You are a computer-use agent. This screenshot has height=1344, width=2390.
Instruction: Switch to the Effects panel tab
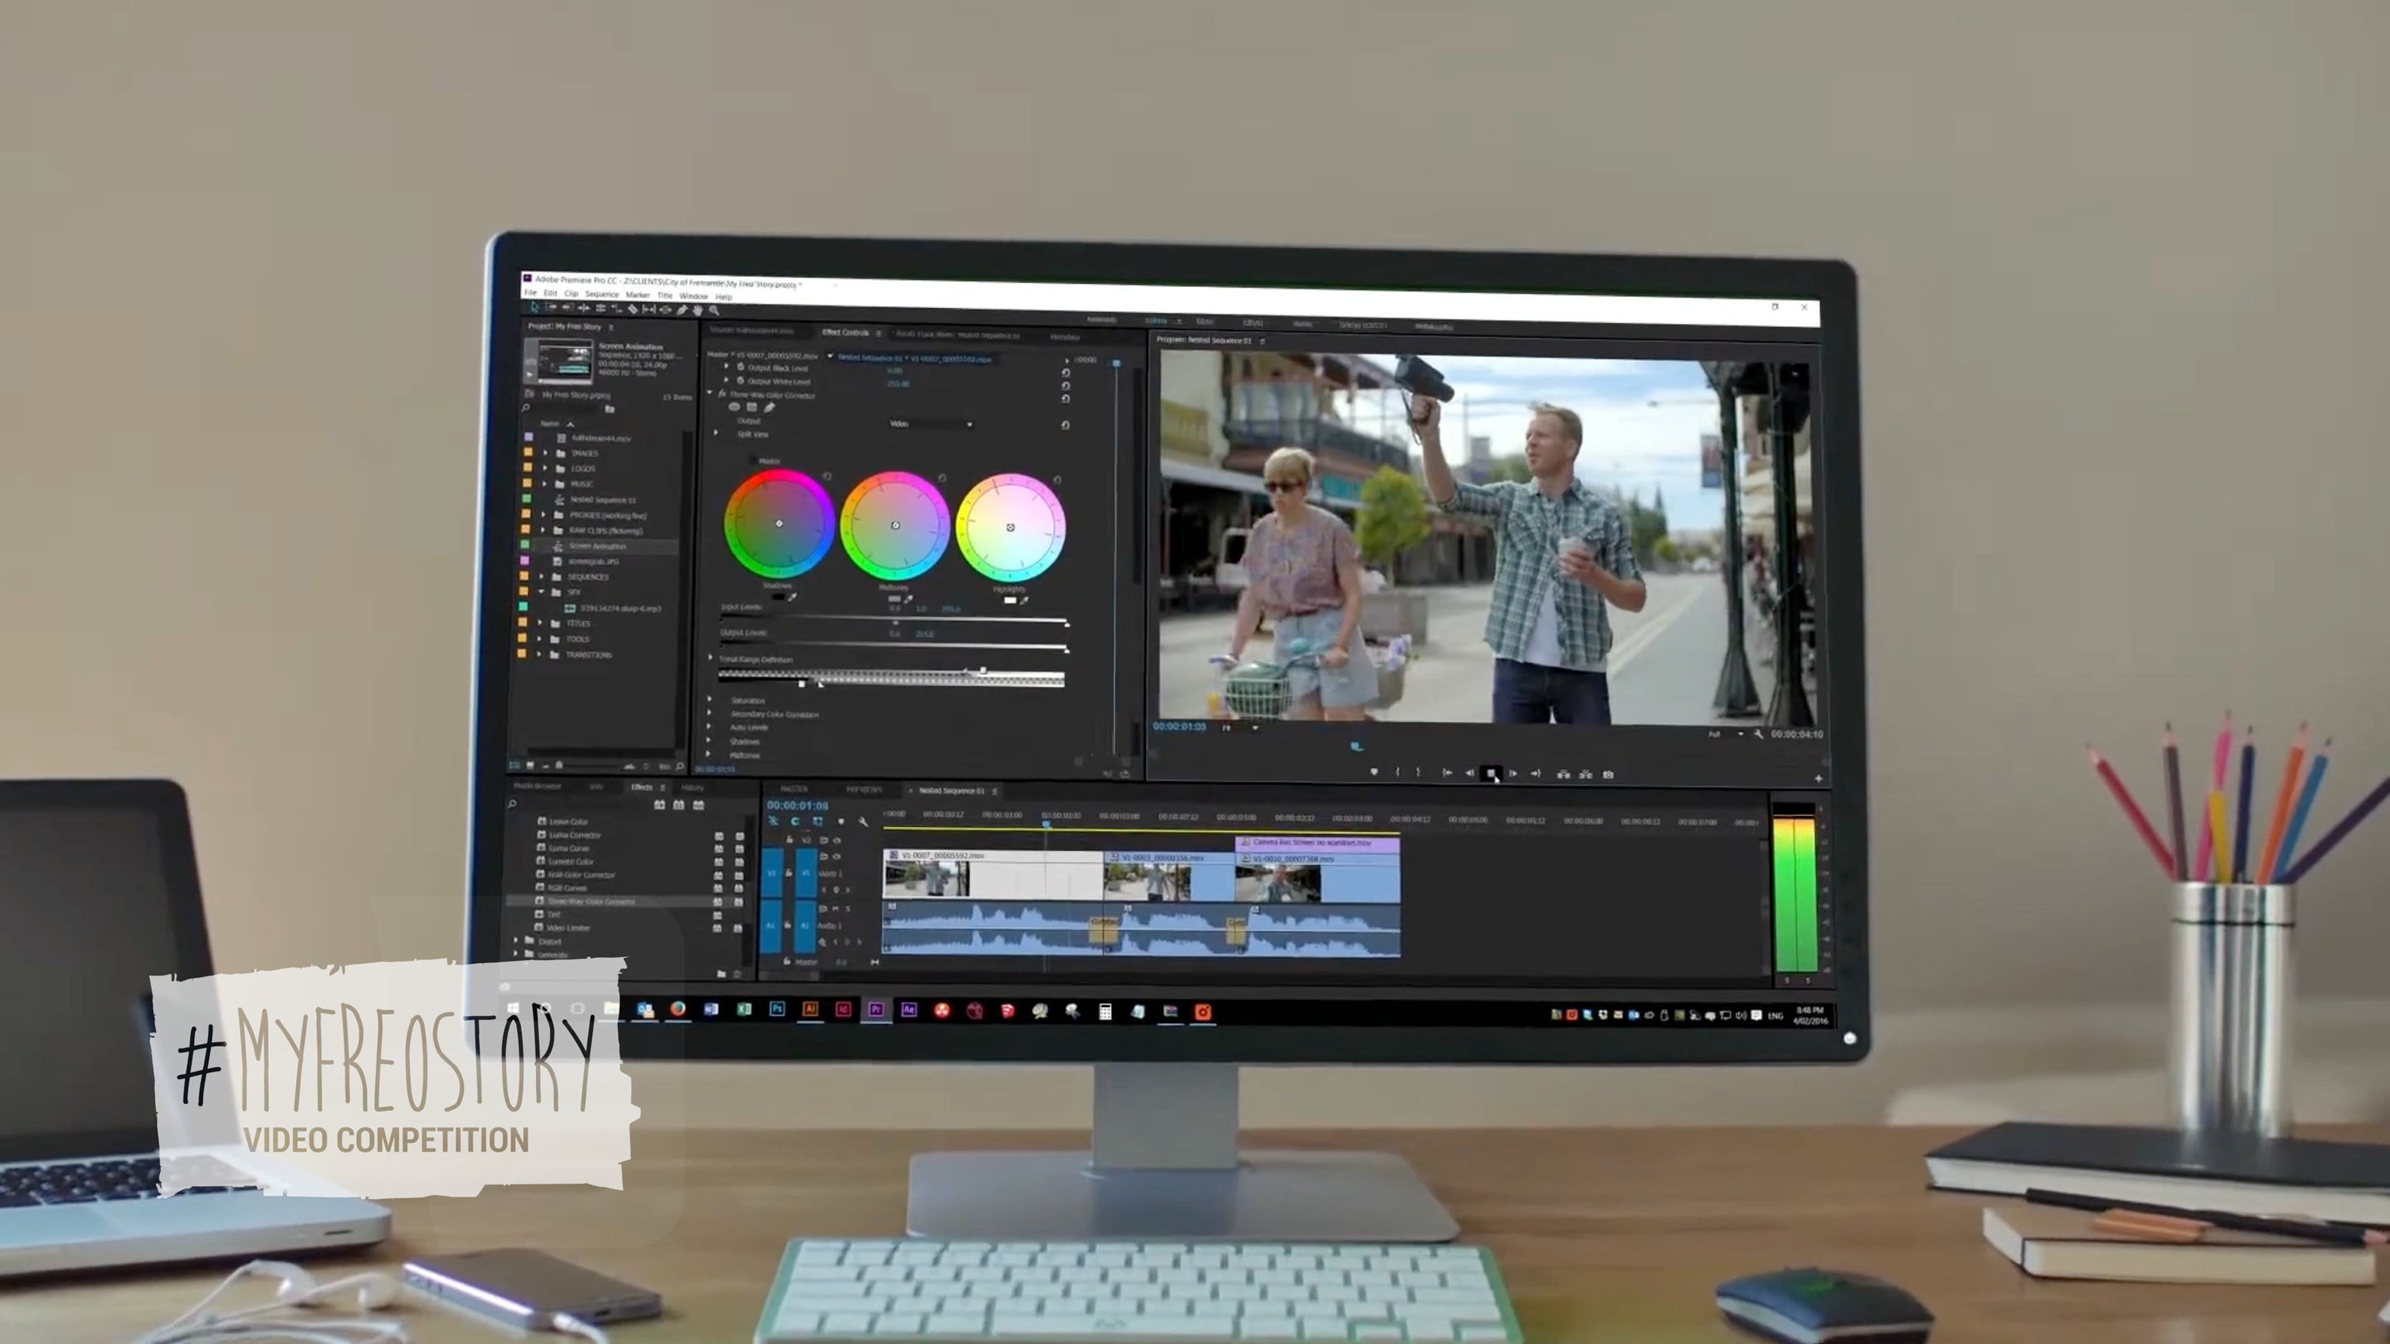pos(642,788)
